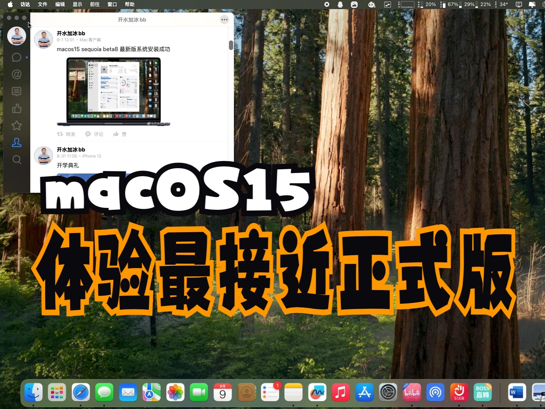
Task: Open Notes from the Dock
Action: [x=293, y=392]
